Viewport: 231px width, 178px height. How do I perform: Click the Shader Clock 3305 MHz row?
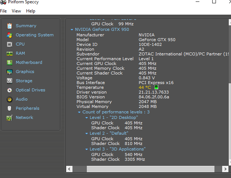118,159
